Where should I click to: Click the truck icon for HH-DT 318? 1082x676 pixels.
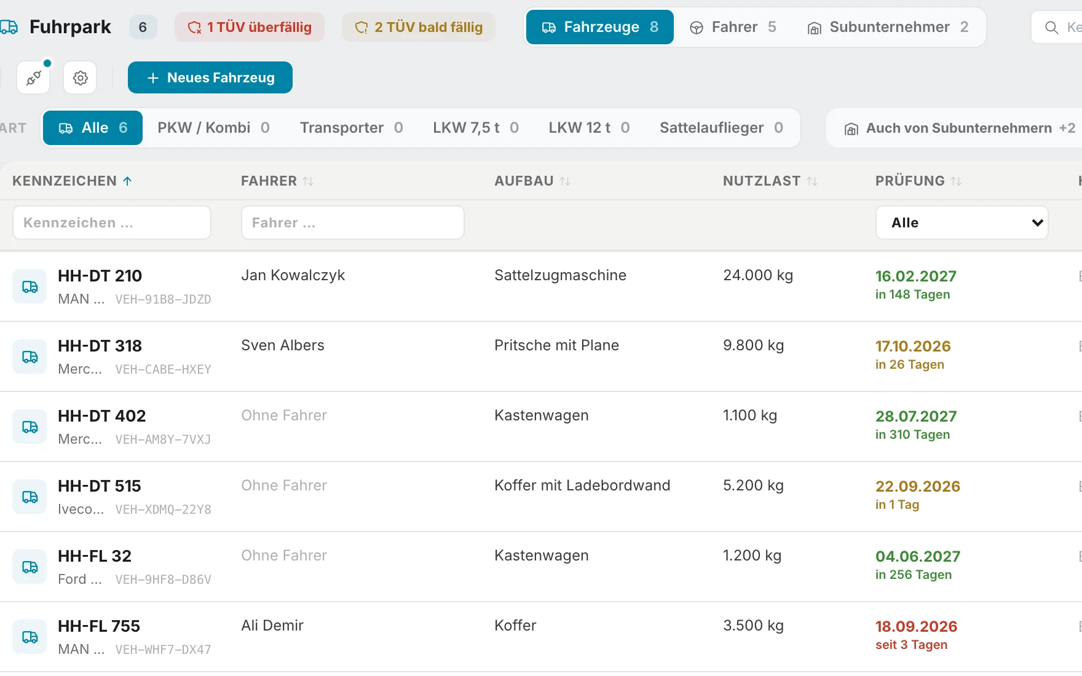30,356
